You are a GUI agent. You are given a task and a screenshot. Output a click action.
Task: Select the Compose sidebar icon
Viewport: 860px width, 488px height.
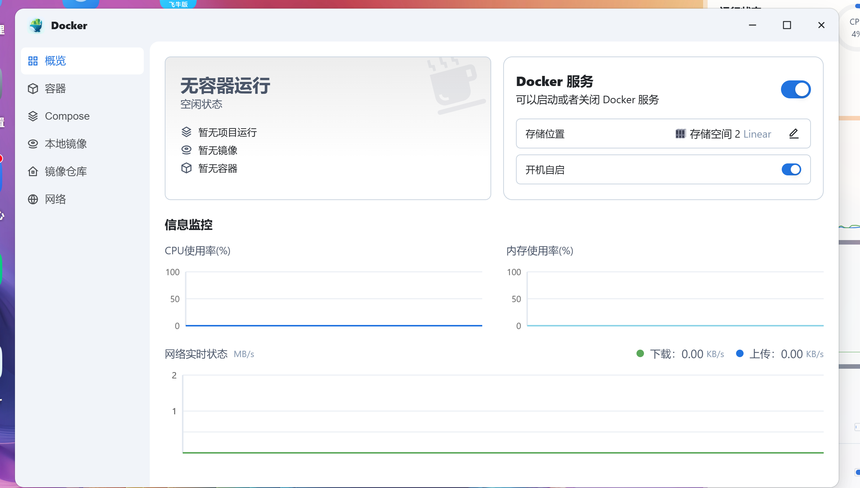[x=33, y=116]
